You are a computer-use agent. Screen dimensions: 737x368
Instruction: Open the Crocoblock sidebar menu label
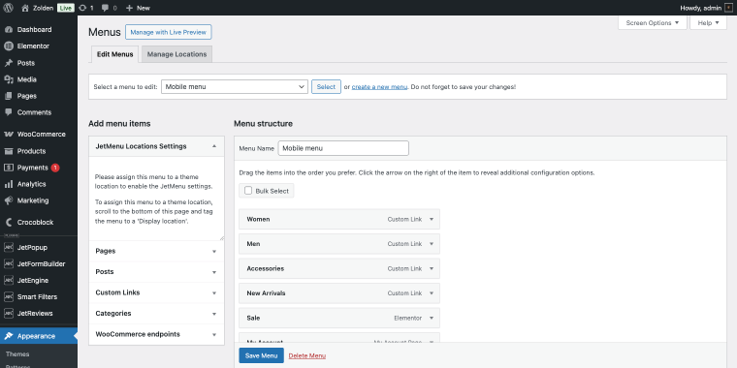pos(35,222)
